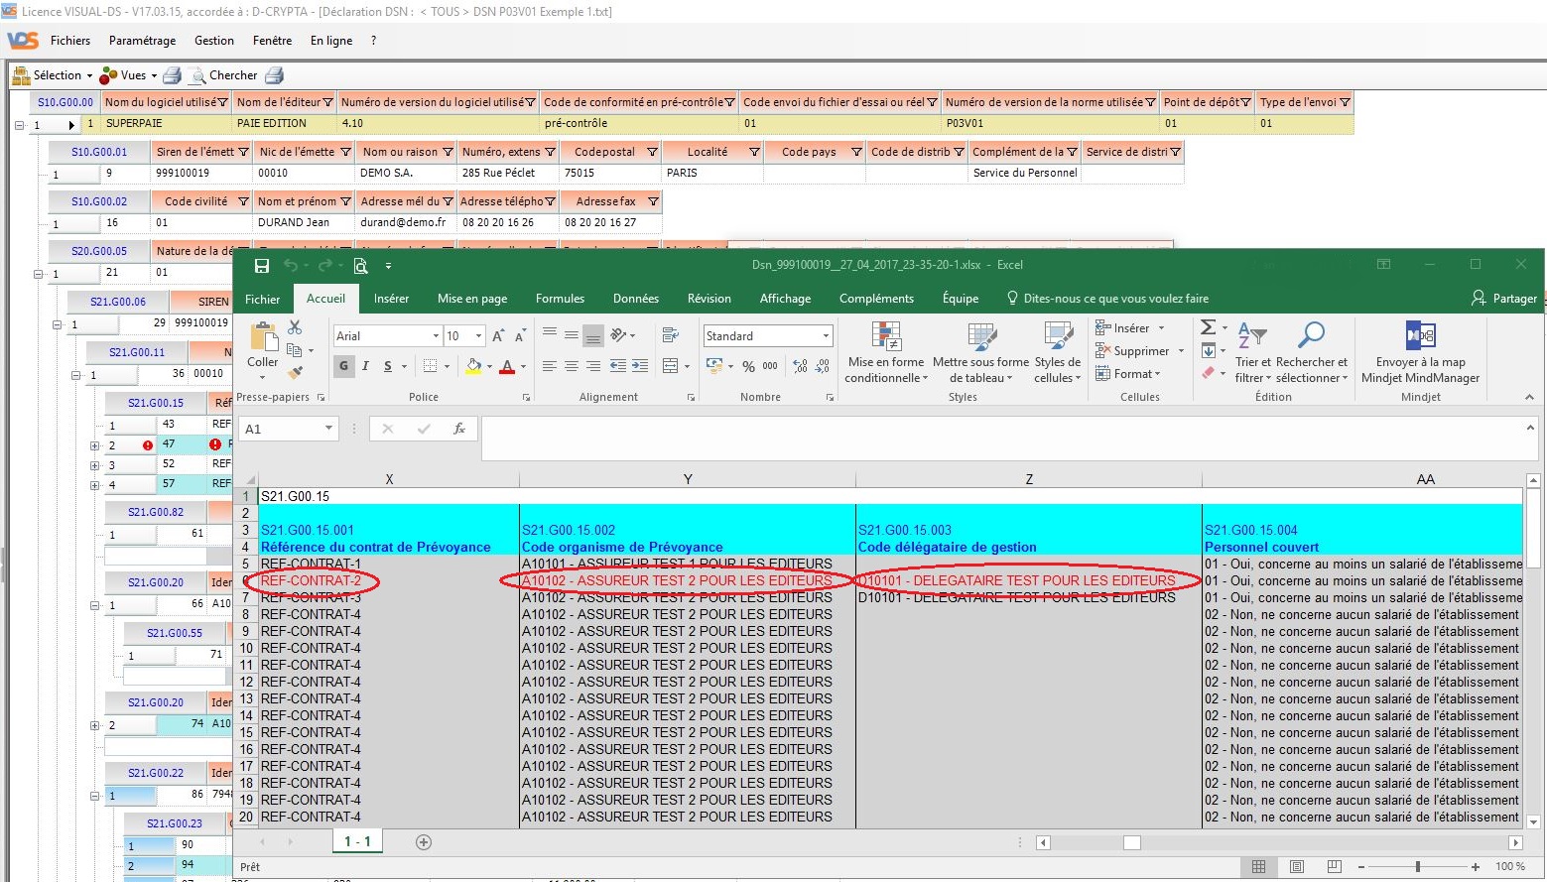Click the Chercher button in VISUAL-DS
The image size is (1547, 882).
coord(224,75)
